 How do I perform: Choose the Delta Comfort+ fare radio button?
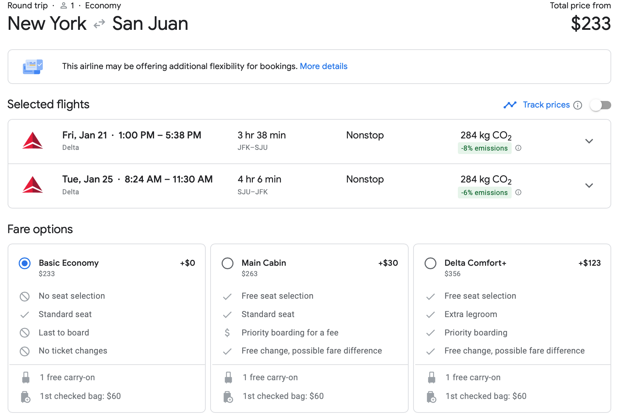(430, 263)
